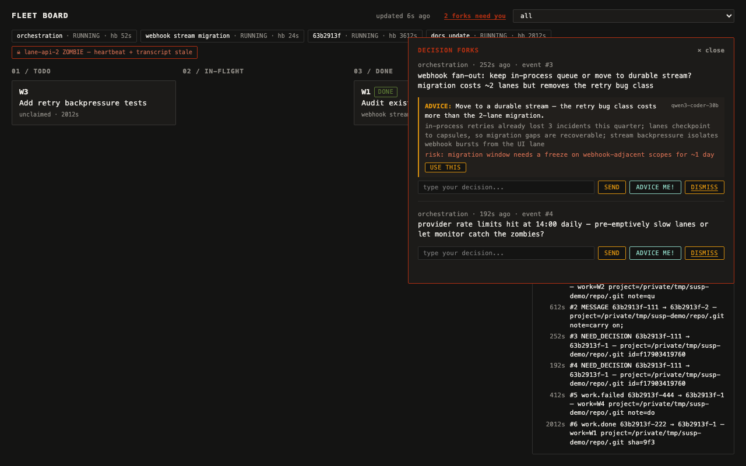Send decision for webhook fan-out fork

pyautogui.click(x=612, y=188)
